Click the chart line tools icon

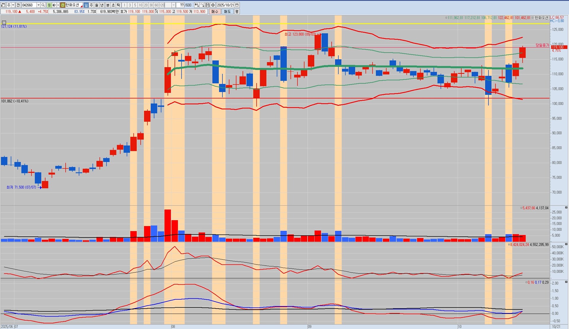pos(202,5)
